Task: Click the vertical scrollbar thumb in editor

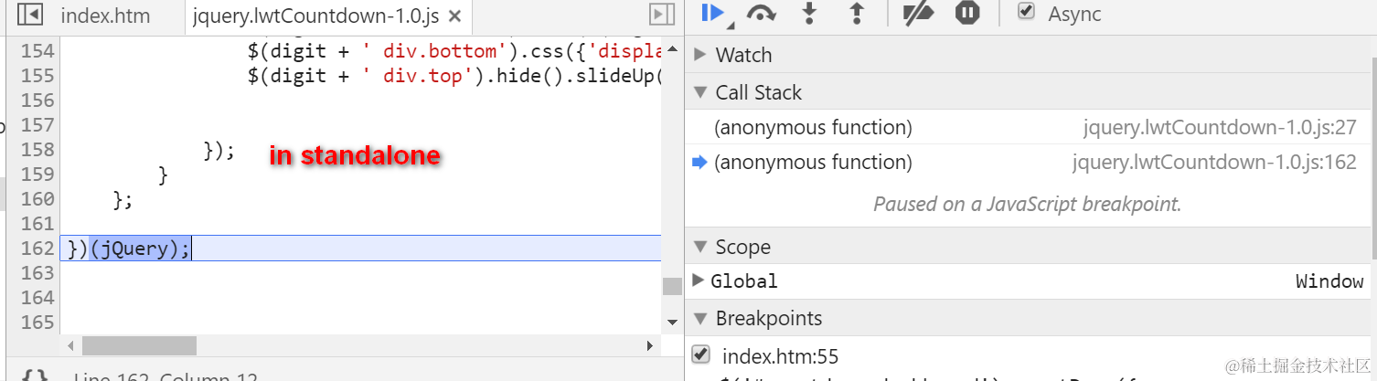Action: [x=672, y=286]
